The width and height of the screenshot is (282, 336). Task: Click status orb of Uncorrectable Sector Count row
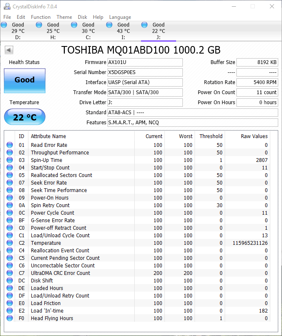click(10, 265)
